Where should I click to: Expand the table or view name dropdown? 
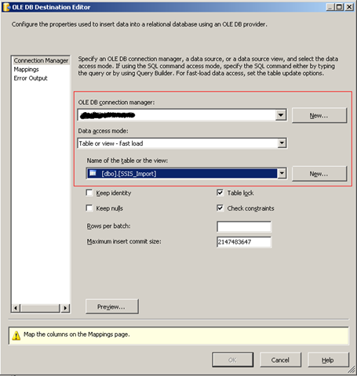point(282,173)
